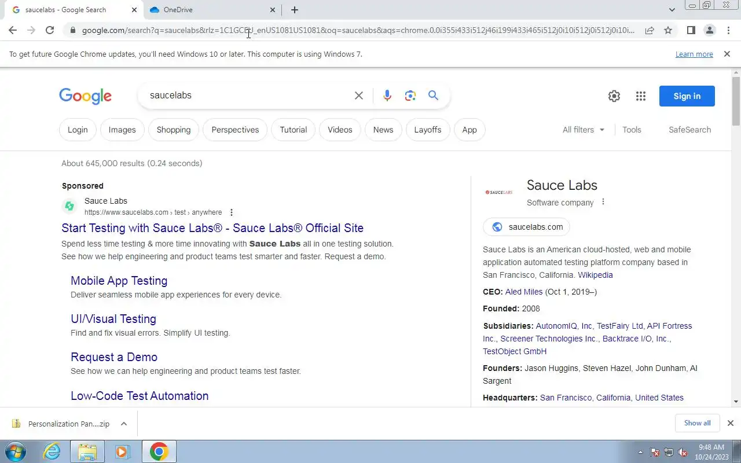Close the OneDrive tab
741x463 pixels.
273,10
